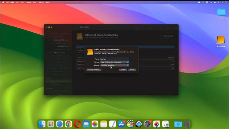229x129 pixels.
Task: Select the external drive icon on desktop
Action: (220, 40)
